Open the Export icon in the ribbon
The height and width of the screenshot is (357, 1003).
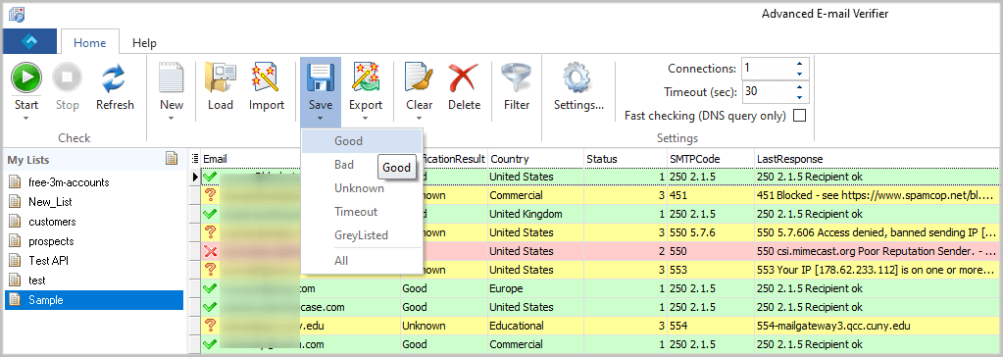366,78
